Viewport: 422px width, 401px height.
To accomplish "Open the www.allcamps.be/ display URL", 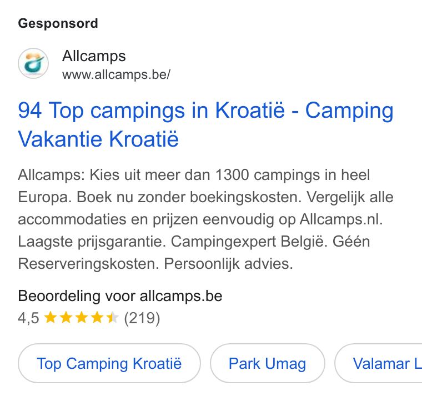I will (x=116, y=74).
